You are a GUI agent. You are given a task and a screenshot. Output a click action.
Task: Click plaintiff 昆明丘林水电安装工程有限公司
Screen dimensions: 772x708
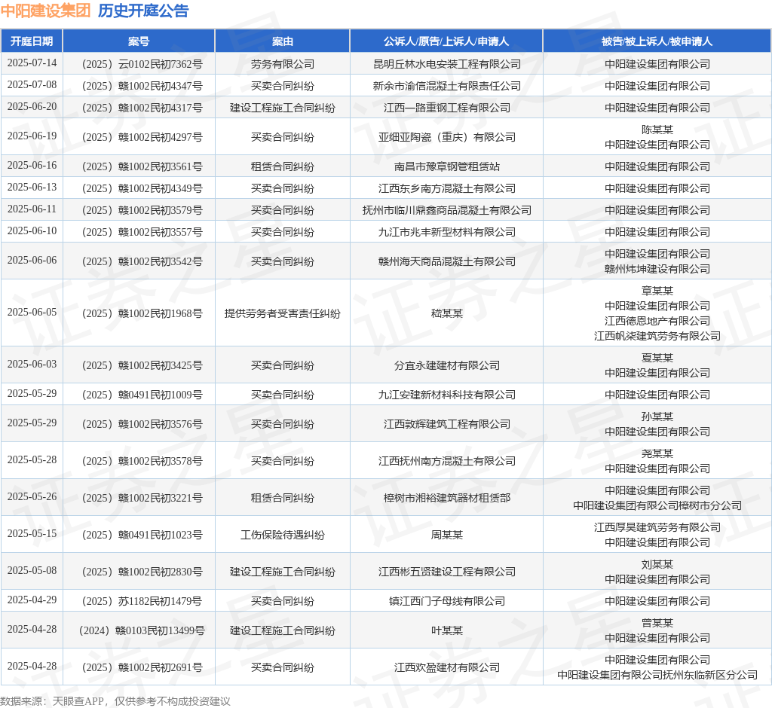[446, 64]
